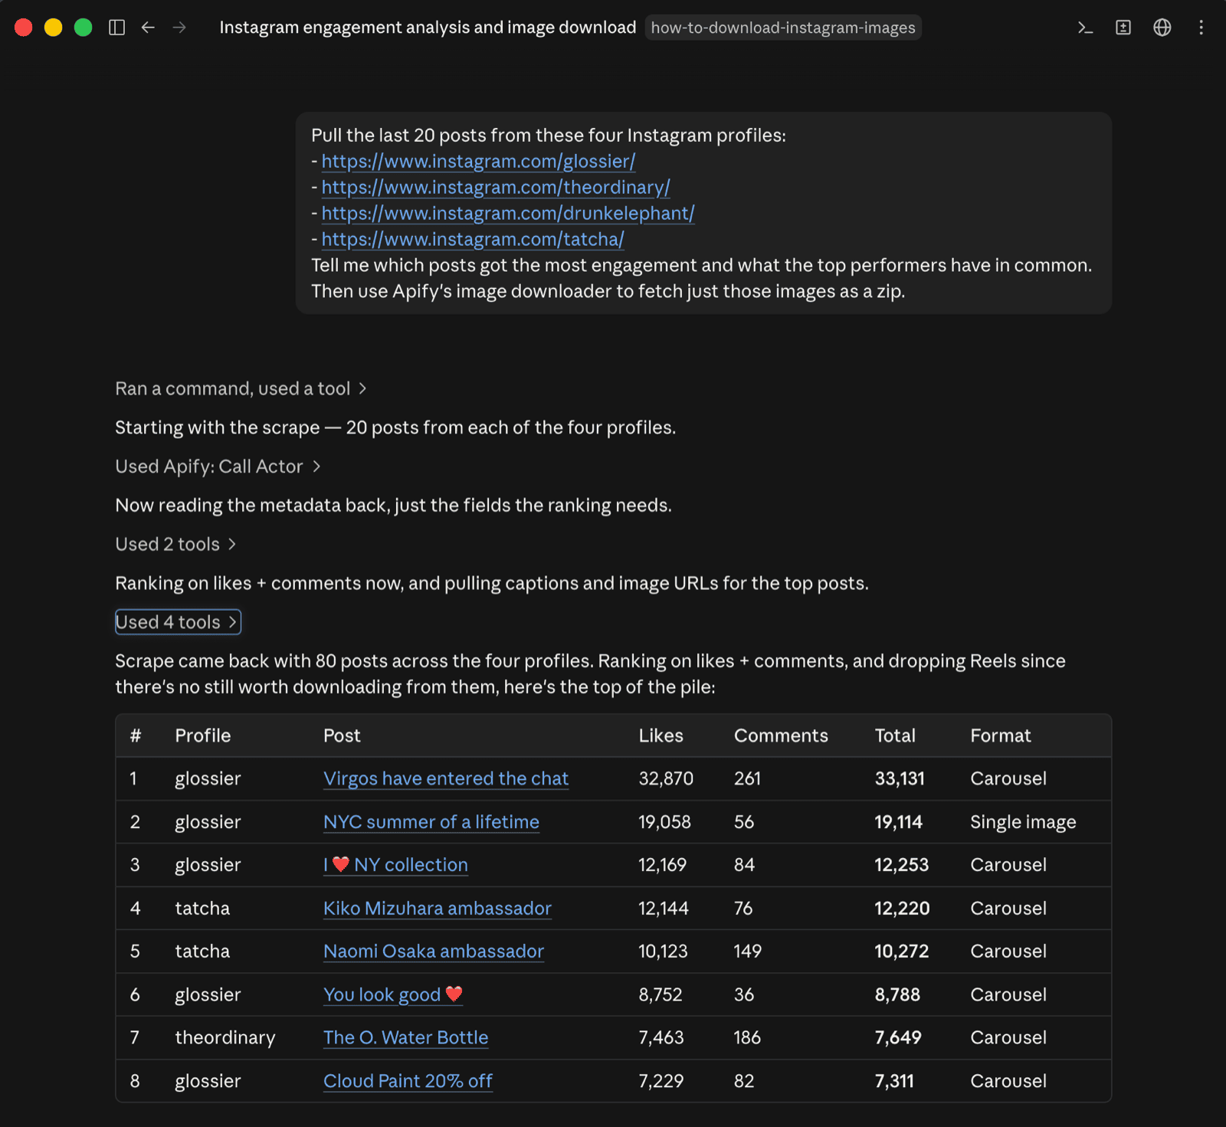Screen dimensions: 1226x1127
Task: Click the likes value 7,229
Action: coord(661,1081)
